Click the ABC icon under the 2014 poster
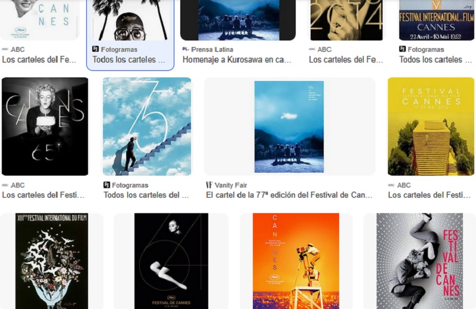This screenshot has height=309, width=476. (x=312, y=49)
